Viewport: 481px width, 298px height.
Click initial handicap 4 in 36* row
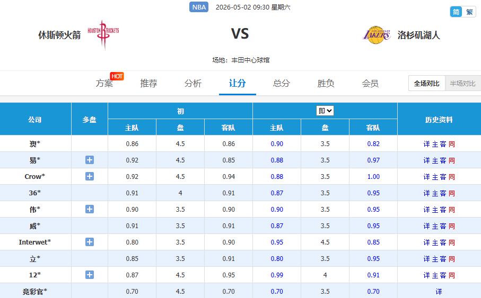(180, 193)
